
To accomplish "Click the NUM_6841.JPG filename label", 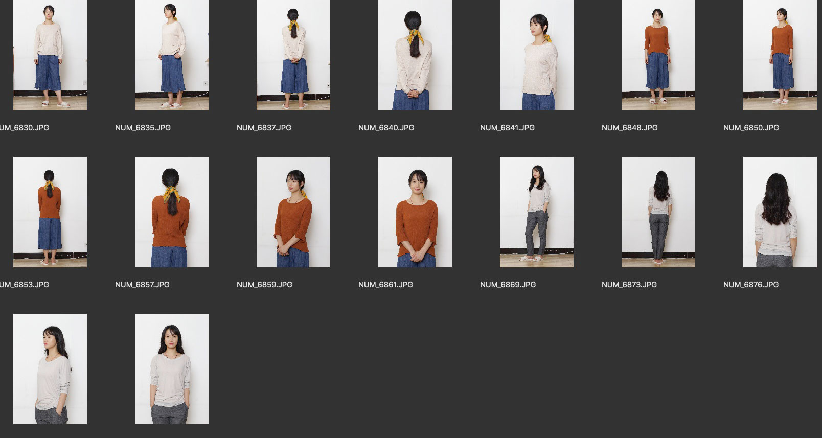I will (x=507, y=128).
